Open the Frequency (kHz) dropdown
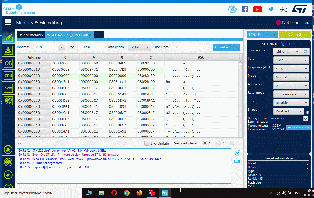314x198 pixels. 291,69
